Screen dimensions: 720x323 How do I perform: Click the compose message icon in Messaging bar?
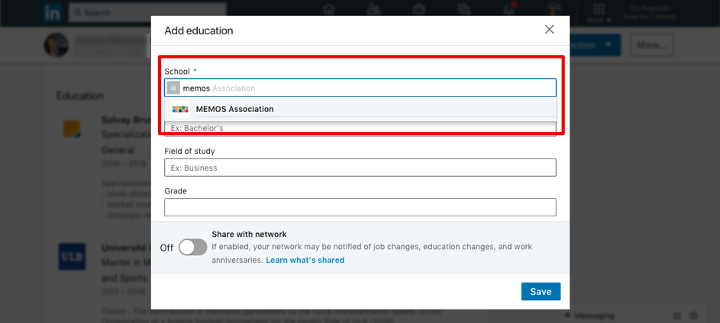tap(676, 315)
